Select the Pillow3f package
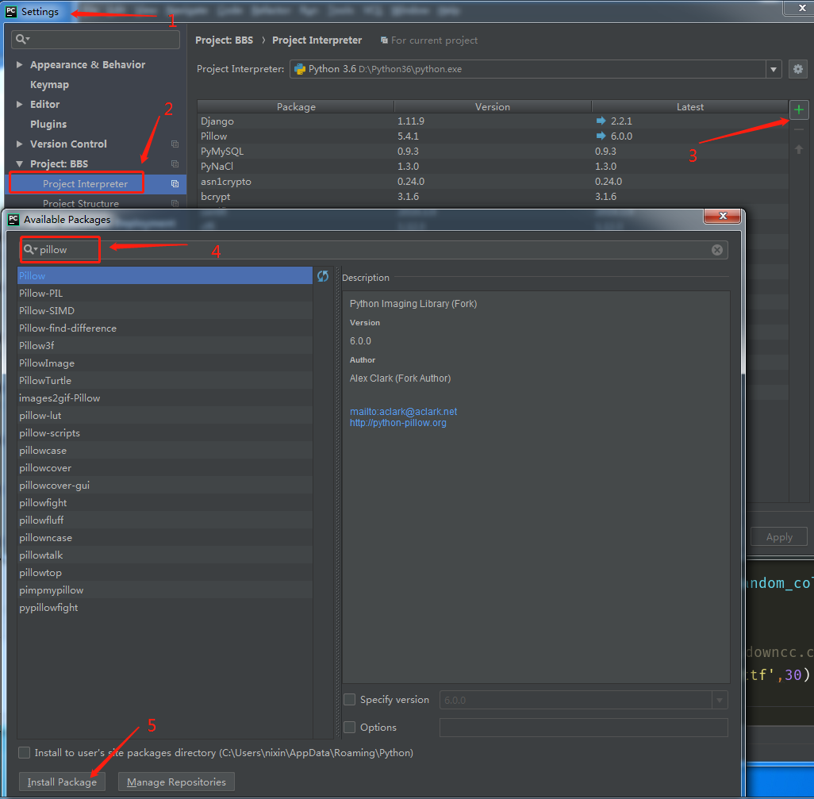 (165, 346)
